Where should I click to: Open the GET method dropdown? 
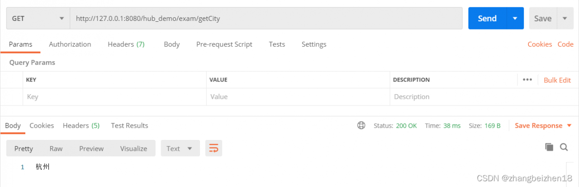[38, 19]
